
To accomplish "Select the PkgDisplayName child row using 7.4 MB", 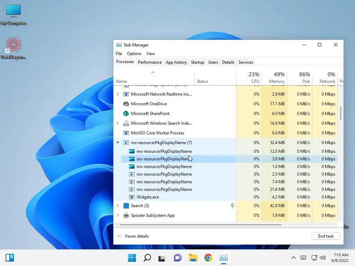I will (x=230, y=182).
